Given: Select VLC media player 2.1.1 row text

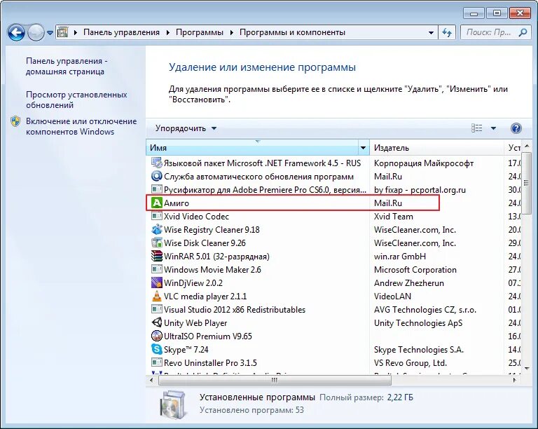Looking at the screenshot, I should click(205, 297).
